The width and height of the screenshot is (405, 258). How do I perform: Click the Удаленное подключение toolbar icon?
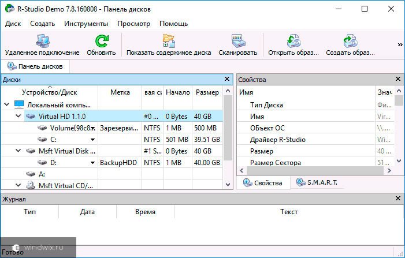pos(42,41)
